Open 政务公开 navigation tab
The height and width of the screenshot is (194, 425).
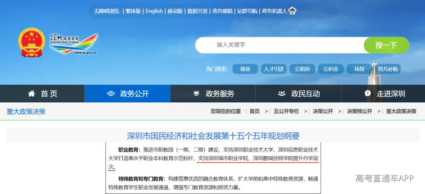(x=128, y=94)
